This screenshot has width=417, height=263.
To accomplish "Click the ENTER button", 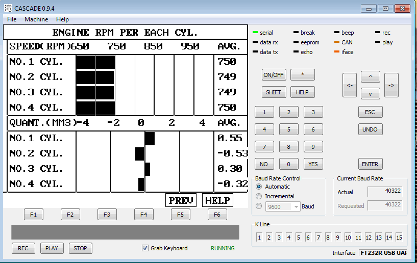I will coord(370,164).
